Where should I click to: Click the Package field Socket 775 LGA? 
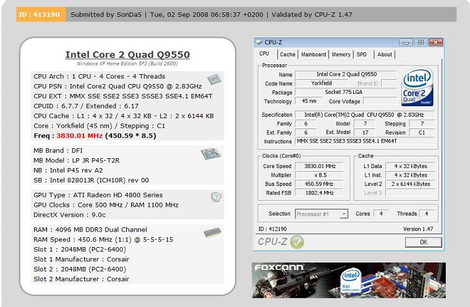tap(346, 92)
